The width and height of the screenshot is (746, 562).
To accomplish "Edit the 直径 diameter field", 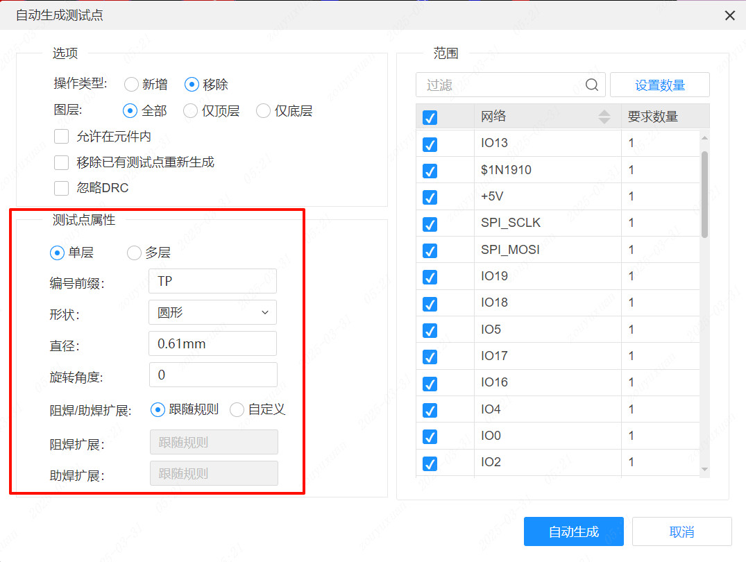I will point(212,343).
